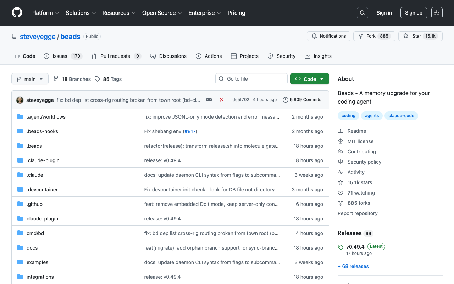Click the failed status X icon on commit
The height and width of the screenshot is (284, 454).
point(222,100)
